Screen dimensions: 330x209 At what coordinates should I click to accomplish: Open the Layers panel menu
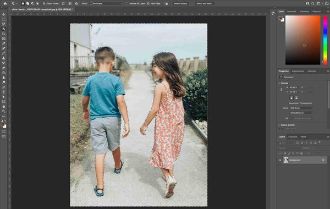(x=328, y=137)
